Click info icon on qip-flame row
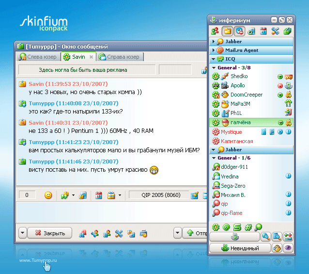The width and height of the screenshot is (309, 274). point(288,212)
